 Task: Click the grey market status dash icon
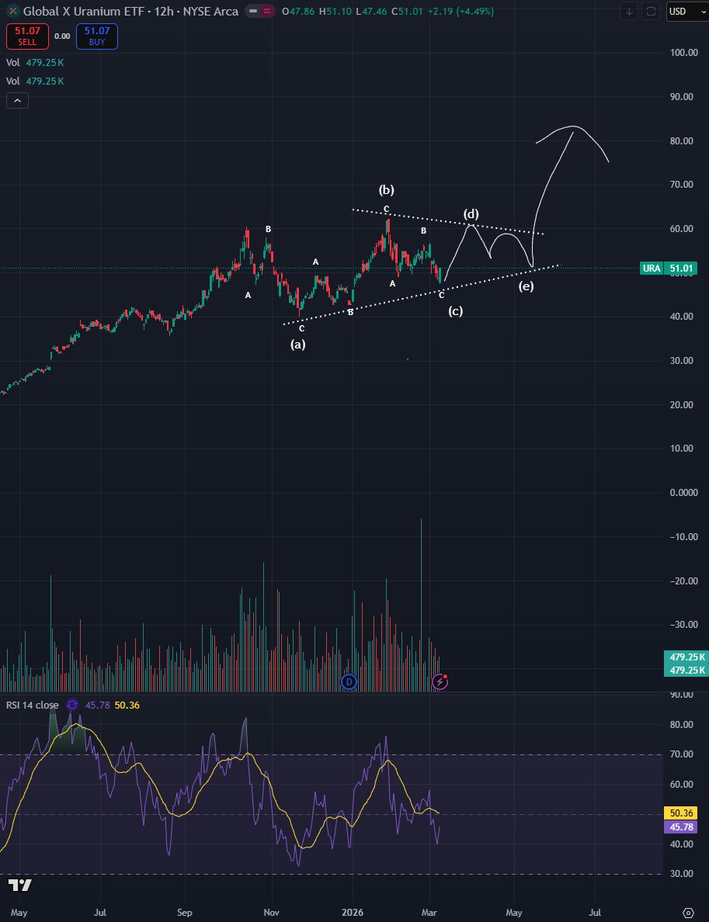point(253,11)
